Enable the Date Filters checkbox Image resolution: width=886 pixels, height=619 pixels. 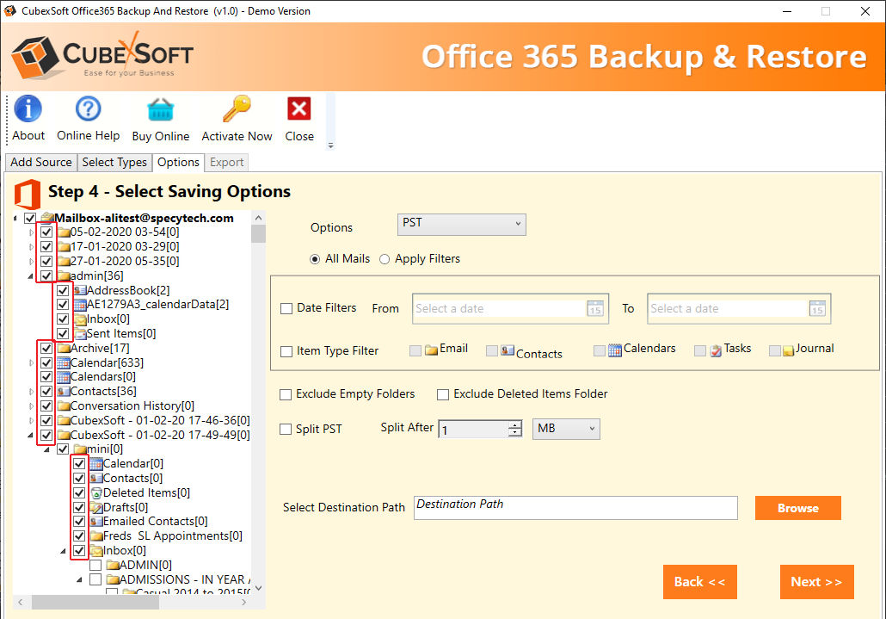[x=286, y=308]
